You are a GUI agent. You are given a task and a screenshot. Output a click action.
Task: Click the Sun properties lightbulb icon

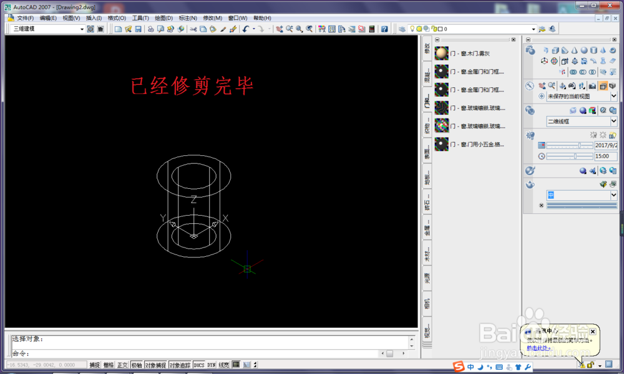(x=530, y=135)
